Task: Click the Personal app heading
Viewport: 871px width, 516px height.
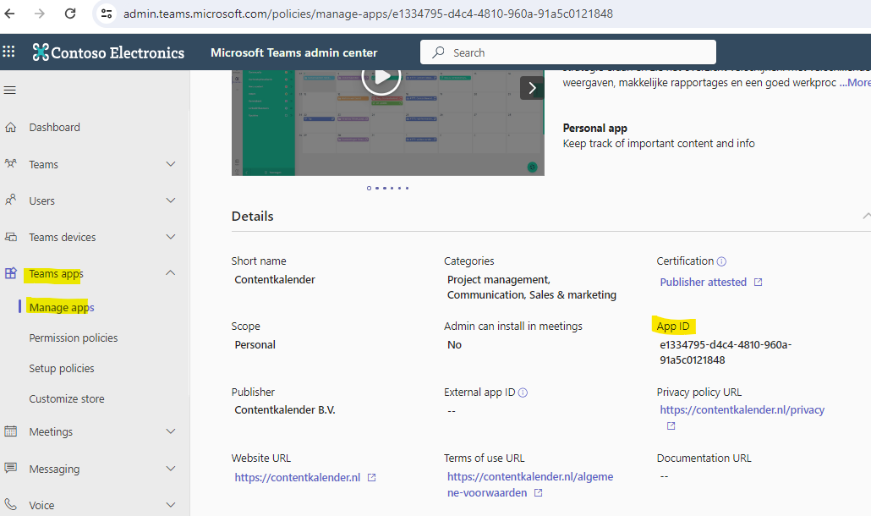Action: [x=595, y=129]
